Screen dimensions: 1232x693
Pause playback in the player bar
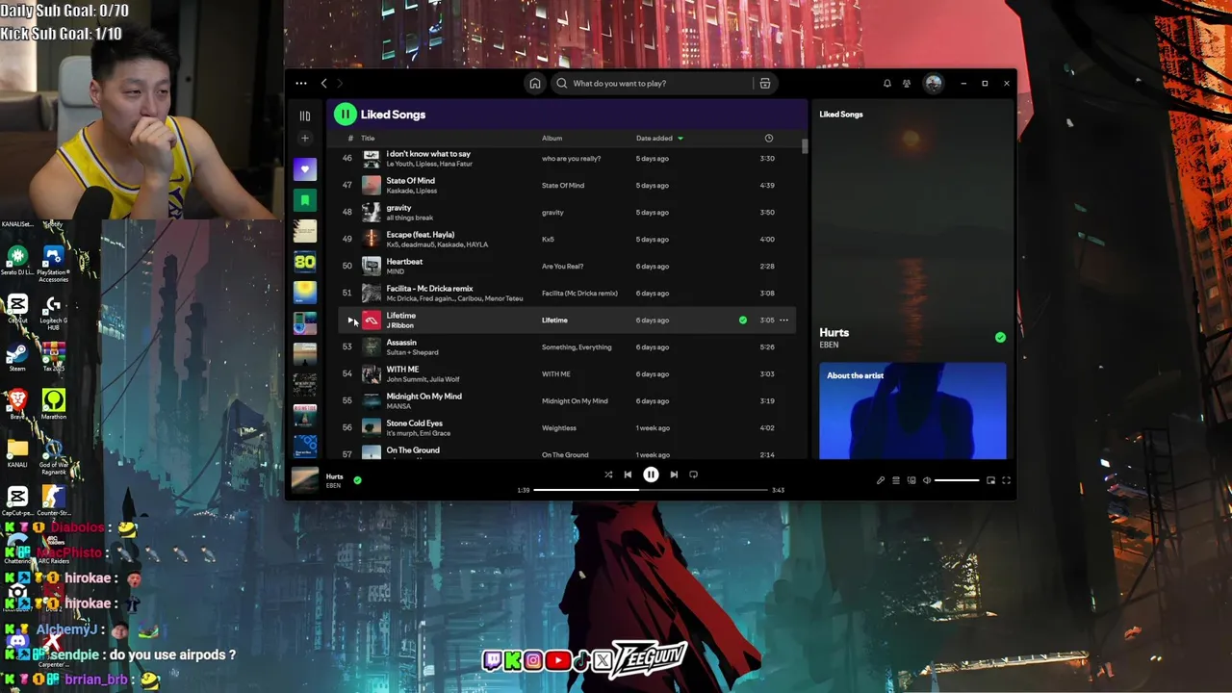[x=651, y=475]
